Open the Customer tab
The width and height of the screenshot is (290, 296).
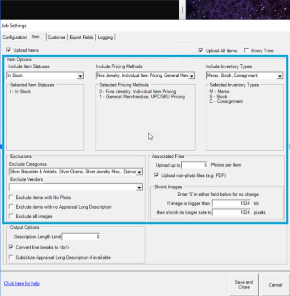coord(57,38)
